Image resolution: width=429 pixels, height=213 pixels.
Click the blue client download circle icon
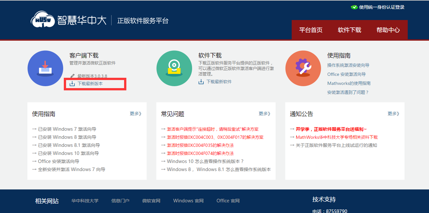click(x=45, y=68)
